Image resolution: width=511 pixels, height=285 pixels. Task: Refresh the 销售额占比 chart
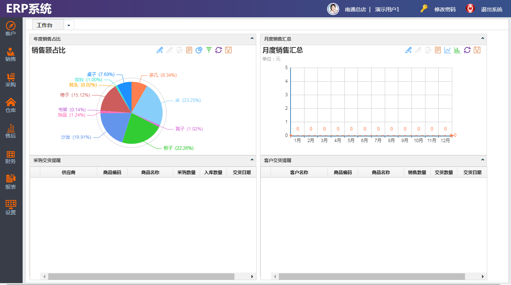pyautogui.click(x=218, y=50)
